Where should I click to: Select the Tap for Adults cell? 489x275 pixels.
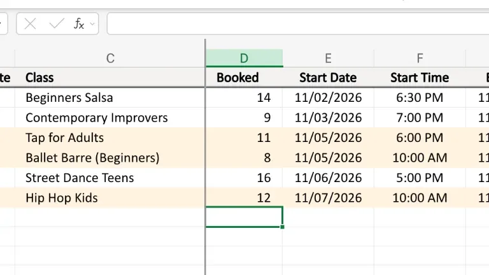pos(110,137)
